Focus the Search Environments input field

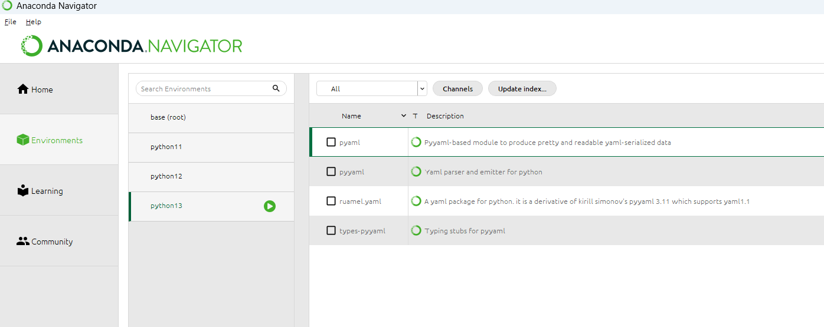204,88
